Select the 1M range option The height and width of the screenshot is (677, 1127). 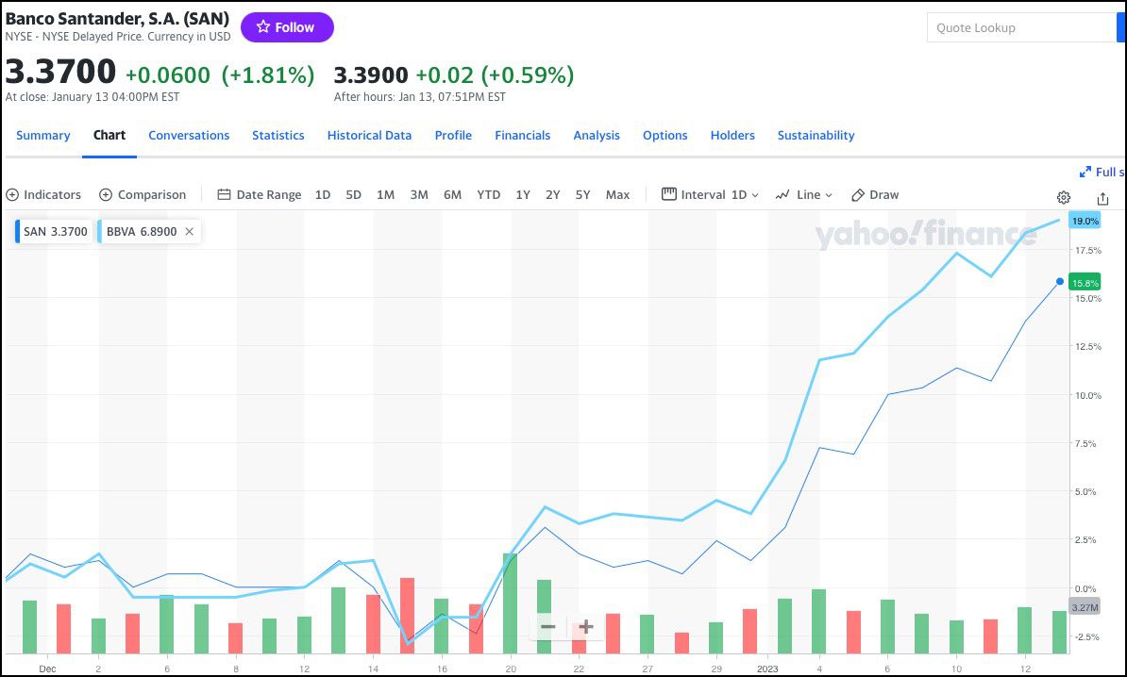point(385,195)
